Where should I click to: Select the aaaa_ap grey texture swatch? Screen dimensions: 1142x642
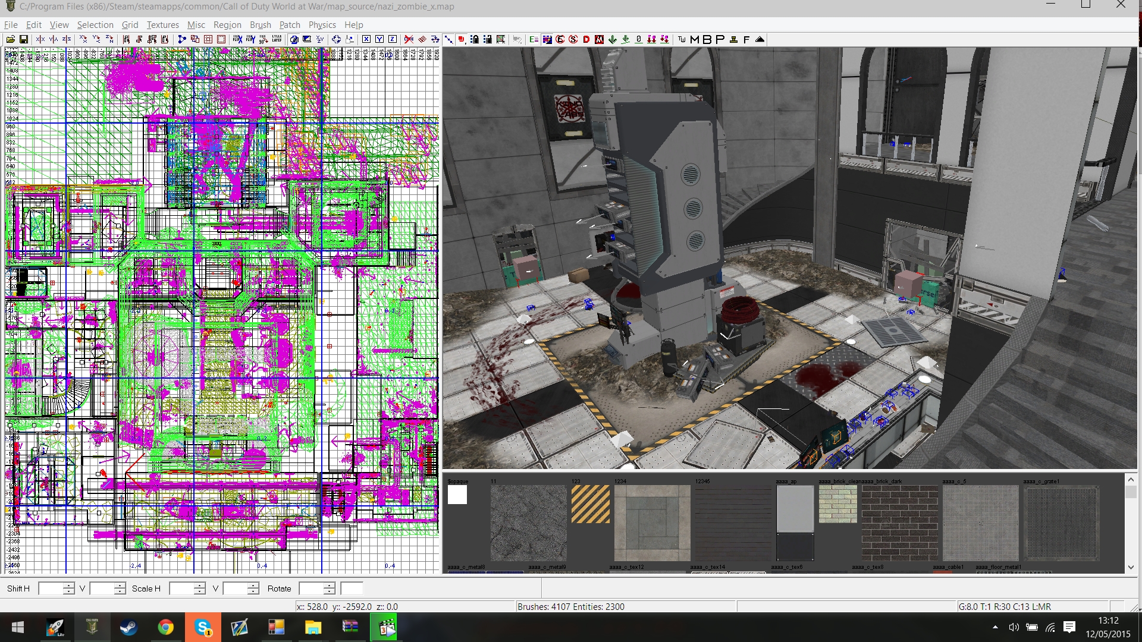click(795, 523)
